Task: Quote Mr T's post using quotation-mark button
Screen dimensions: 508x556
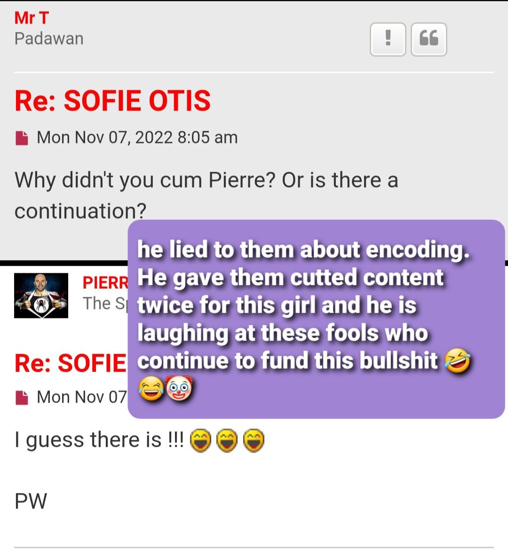Action: click(x=429, y=40)
